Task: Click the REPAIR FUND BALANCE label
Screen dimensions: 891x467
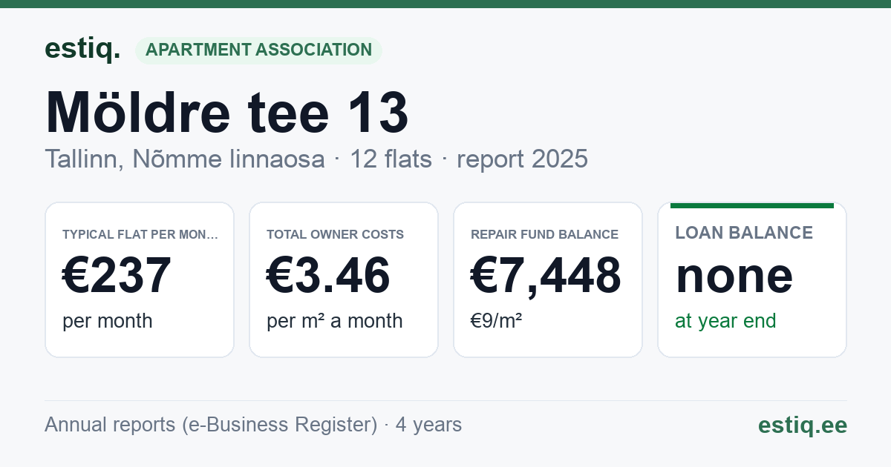Action: pos(545,234)
